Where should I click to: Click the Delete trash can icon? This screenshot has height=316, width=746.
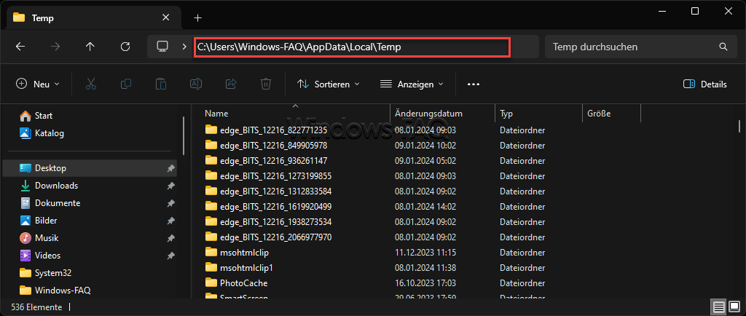click(x=266, y=84)
